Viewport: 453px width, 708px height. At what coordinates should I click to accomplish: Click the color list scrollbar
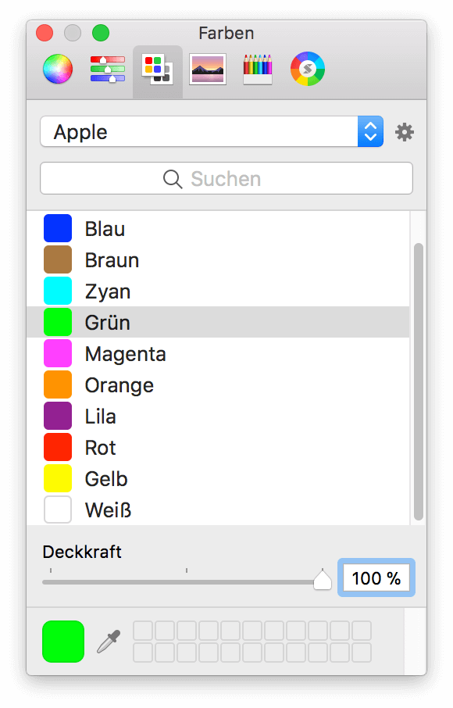[x=419, y=381]
